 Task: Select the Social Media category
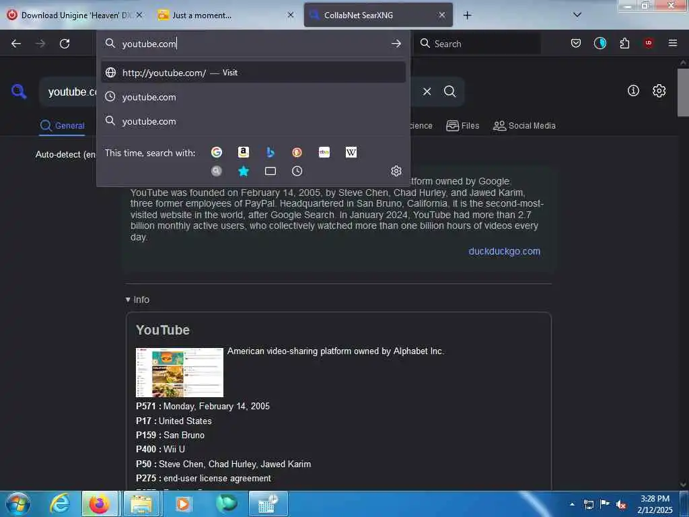coord(524,126)
